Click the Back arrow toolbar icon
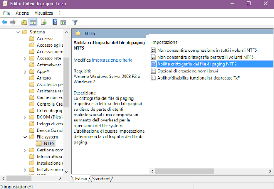The height and width of the screenshot is (189, 274). (5, 22)
